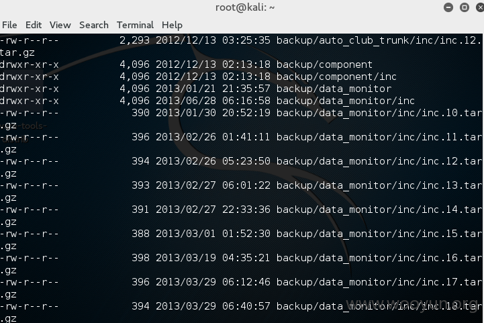
Task: Click the backup/data_monitor/inc directory entry
Action: point(346,101)
